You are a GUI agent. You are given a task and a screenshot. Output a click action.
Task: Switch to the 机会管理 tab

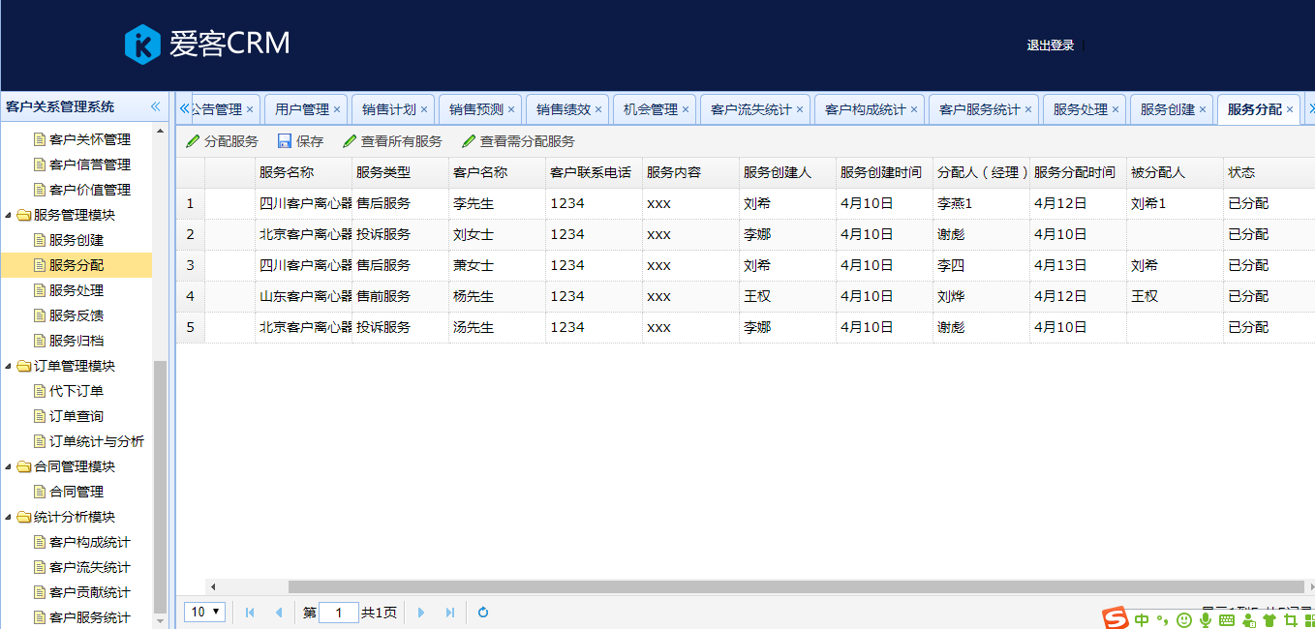[x=650, y=109]
